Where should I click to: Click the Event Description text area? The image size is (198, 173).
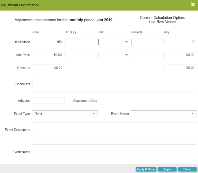(114, 130)
